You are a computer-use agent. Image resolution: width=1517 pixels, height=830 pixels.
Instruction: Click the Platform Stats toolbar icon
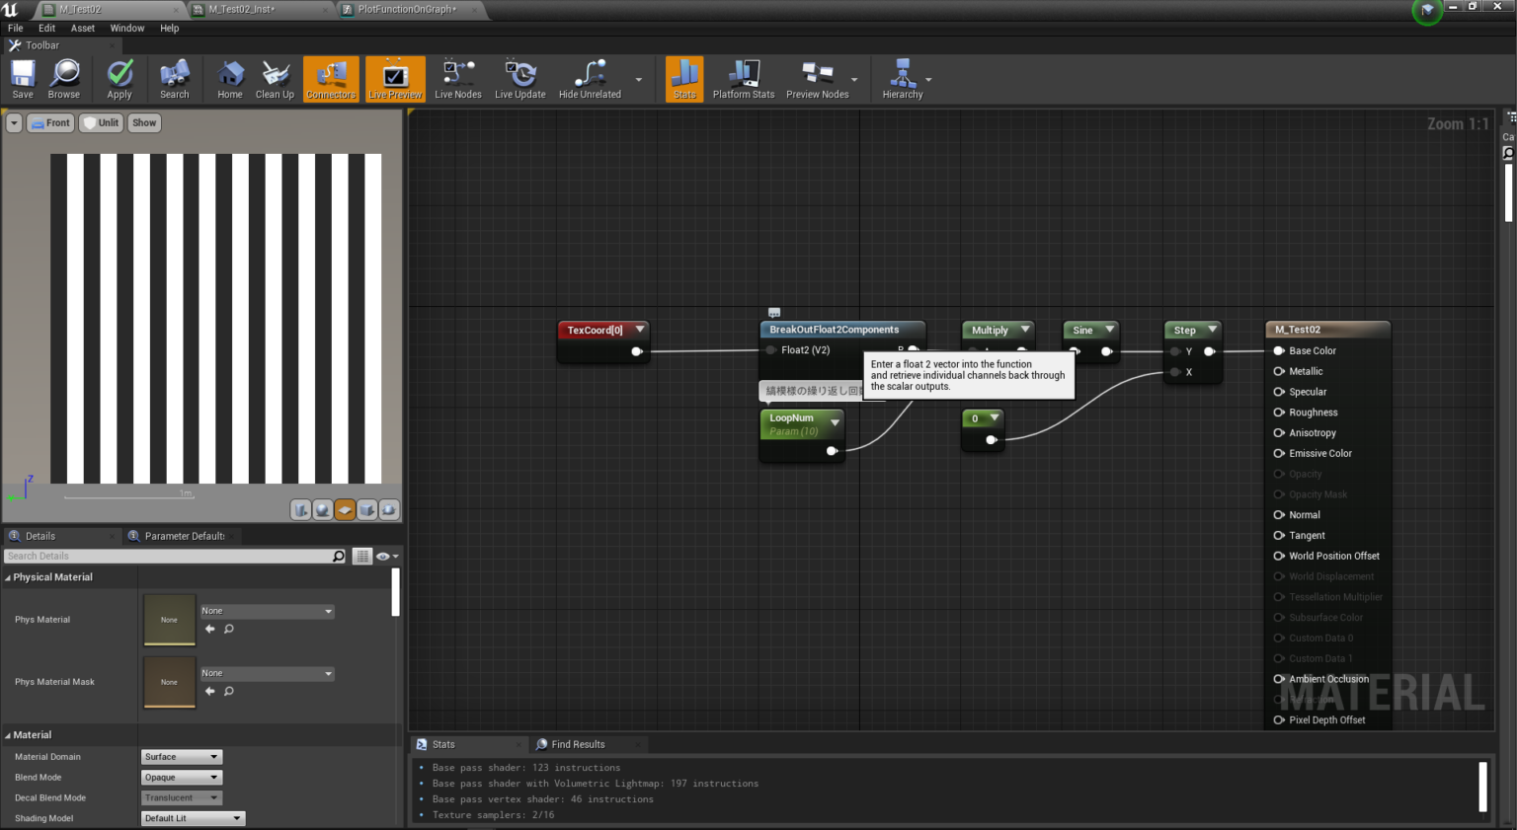[x=743, y=79]
